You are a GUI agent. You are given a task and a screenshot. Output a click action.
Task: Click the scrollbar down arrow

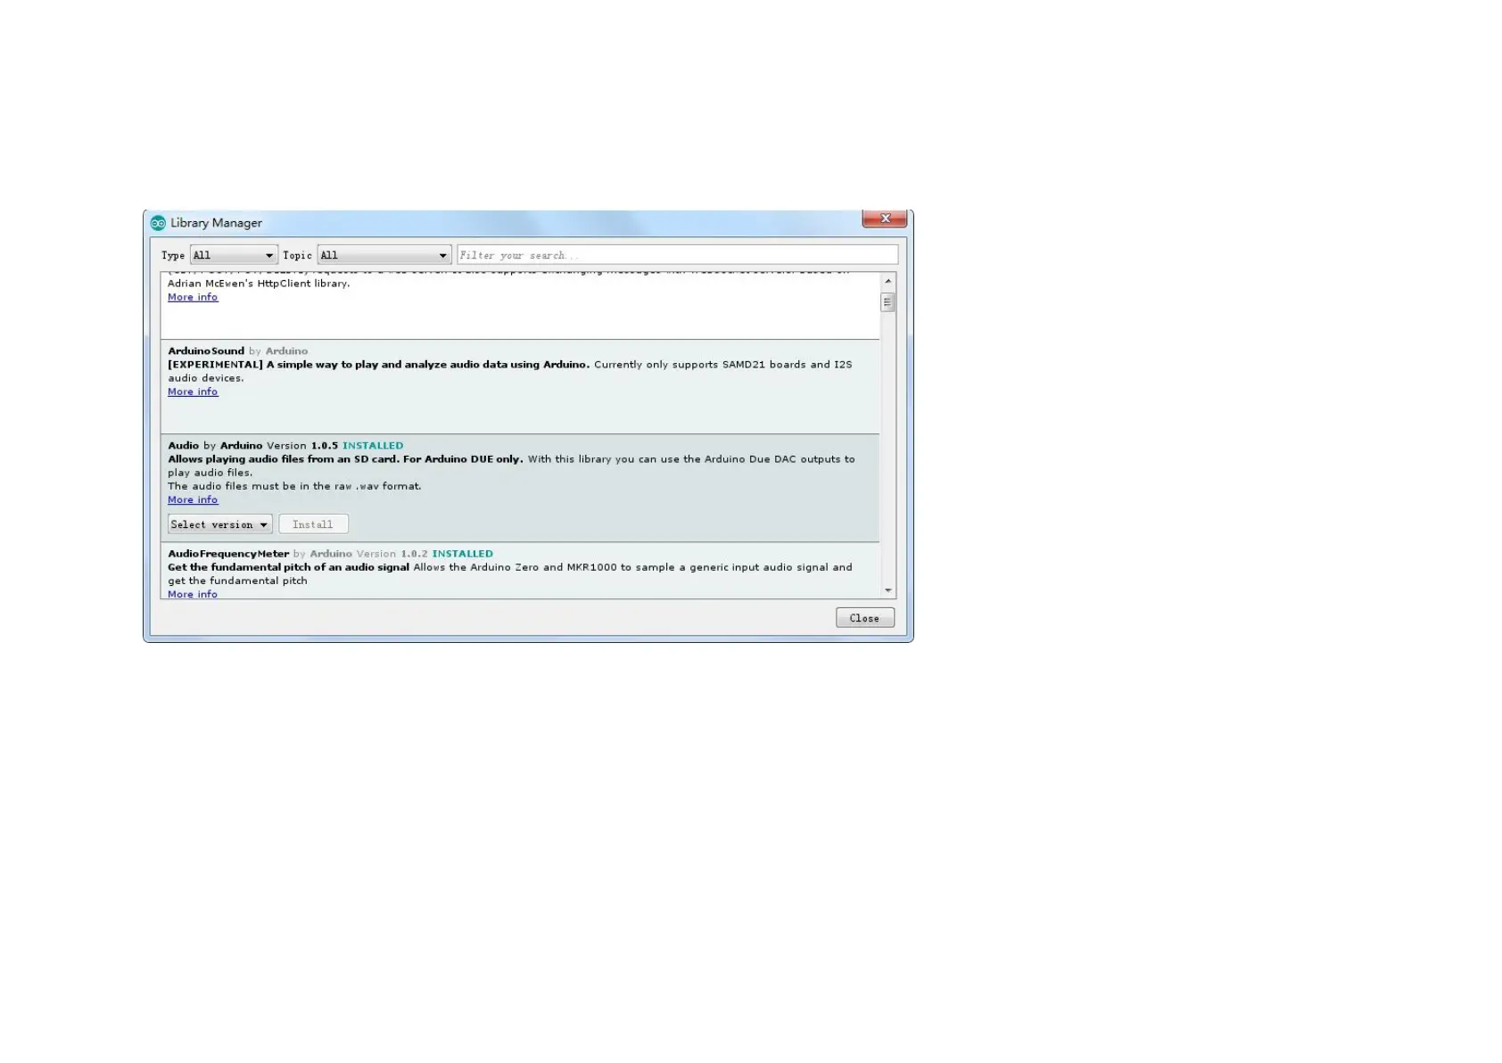[x=887, y=590]
